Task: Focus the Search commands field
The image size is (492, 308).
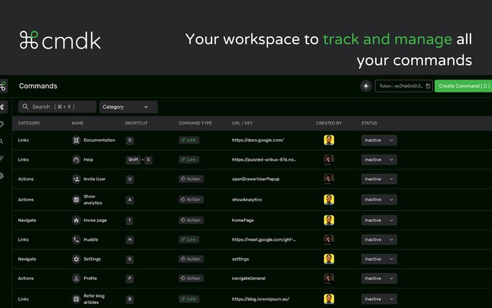Action: 57,107
